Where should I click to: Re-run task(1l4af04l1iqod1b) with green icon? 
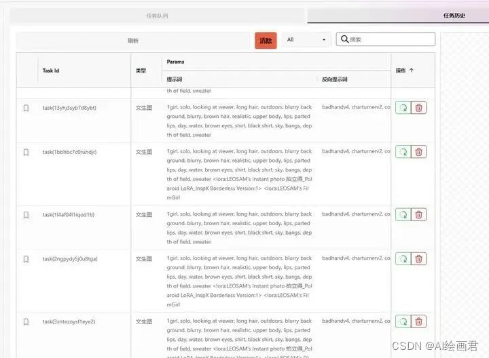[x=403, y=215]
